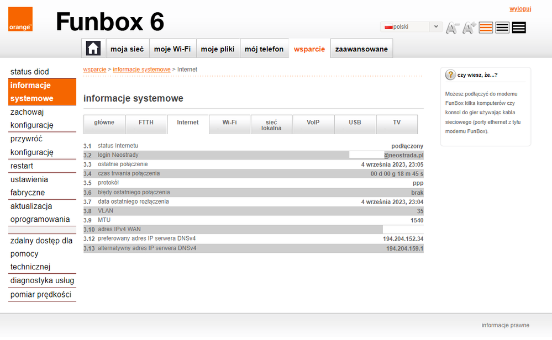Increase font size with the A+ icon

tap(470, 28)
